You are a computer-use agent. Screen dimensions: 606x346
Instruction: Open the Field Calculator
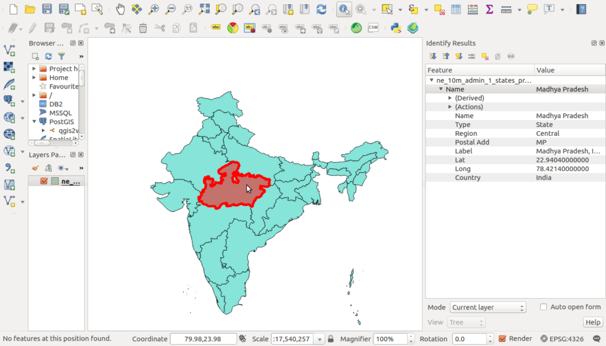coord(473,9)
